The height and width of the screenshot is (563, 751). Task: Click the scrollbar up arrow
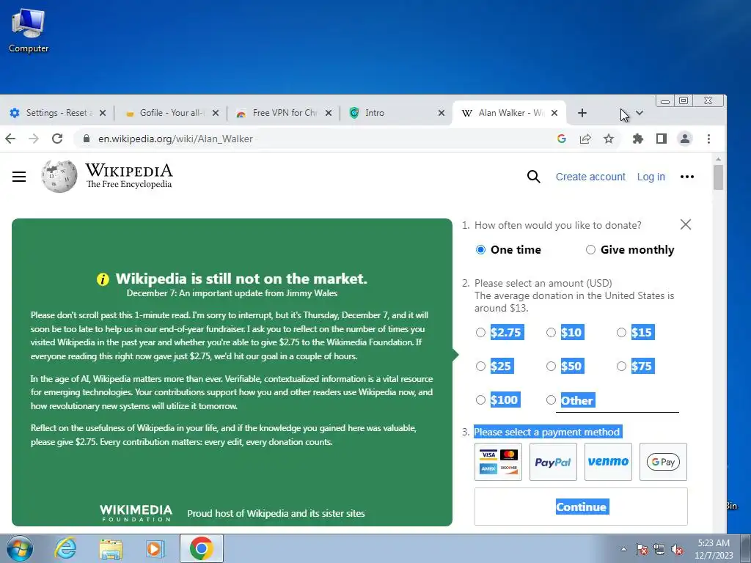718,159
